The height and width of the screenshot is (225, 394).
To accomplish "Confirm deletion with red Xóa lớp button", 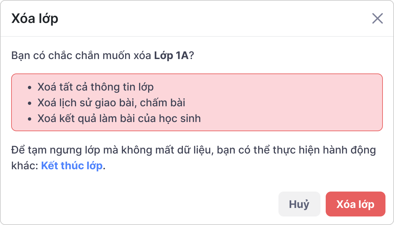I will (x=355, y=204).
